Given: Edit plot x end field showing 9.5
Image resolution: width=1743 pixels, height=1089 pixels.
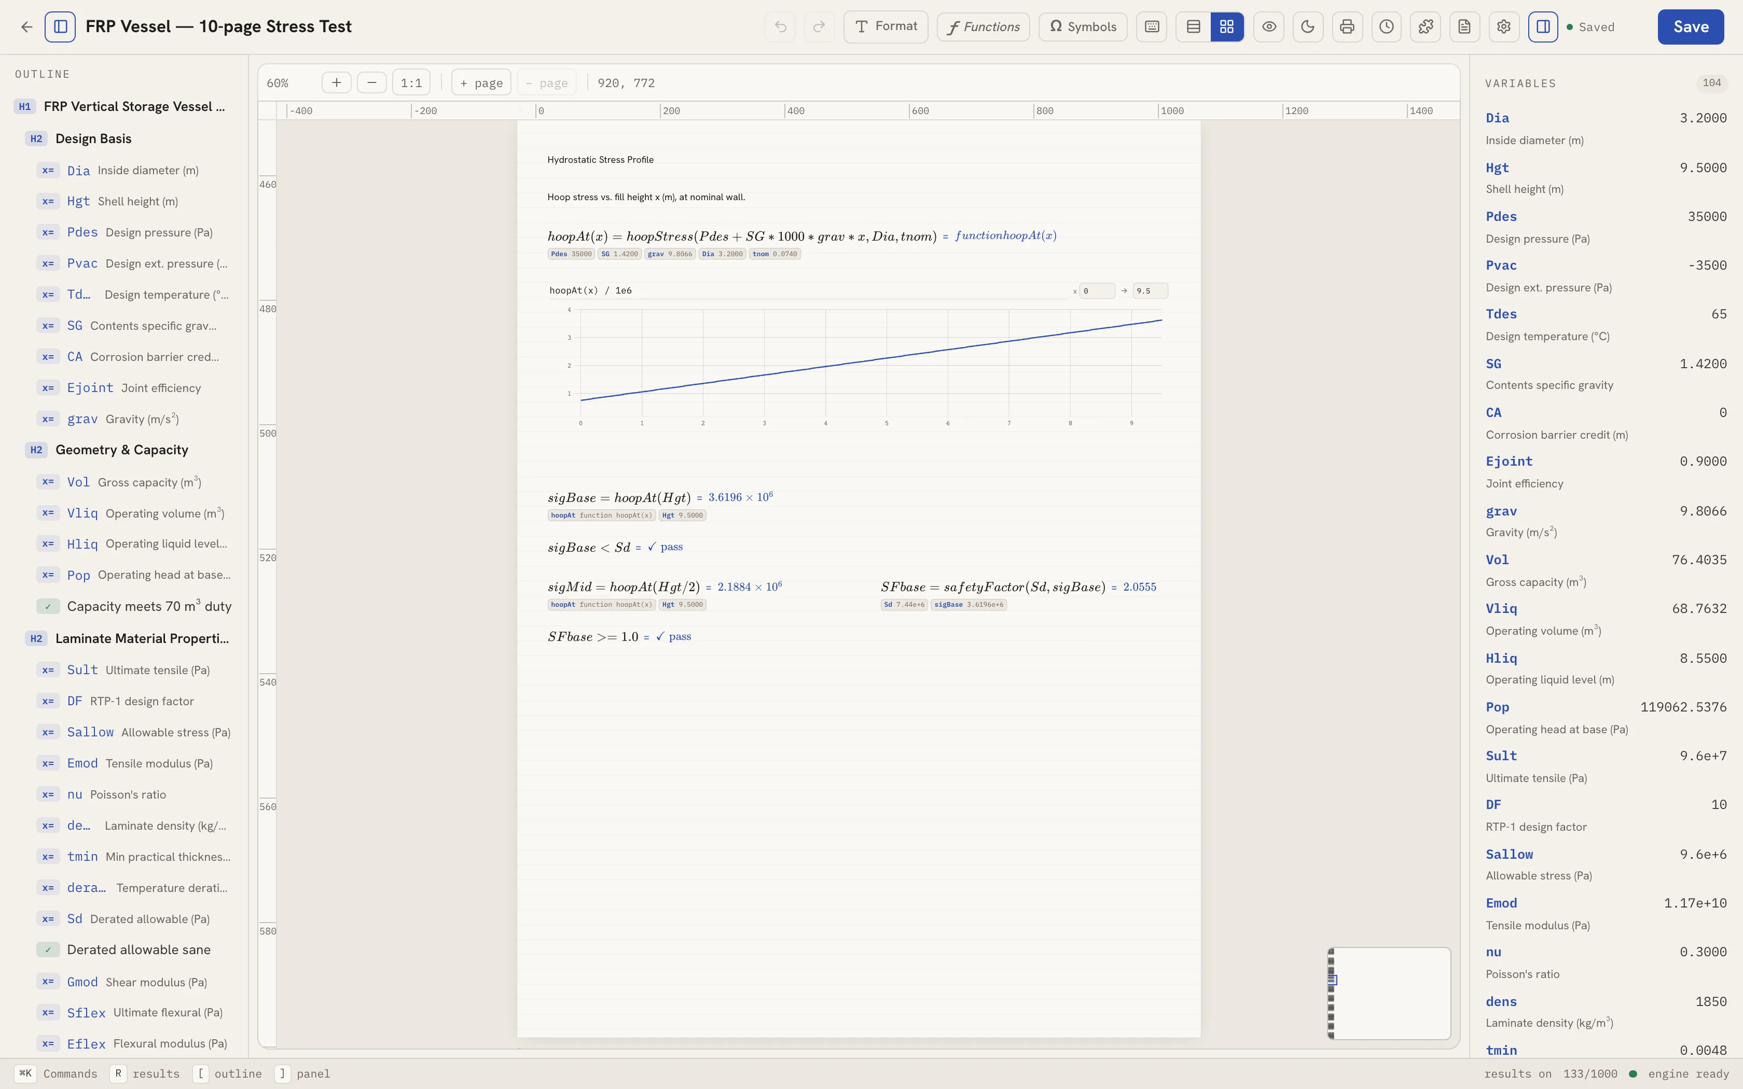Looking at the screenshot, I should [x=1150, y=291].
